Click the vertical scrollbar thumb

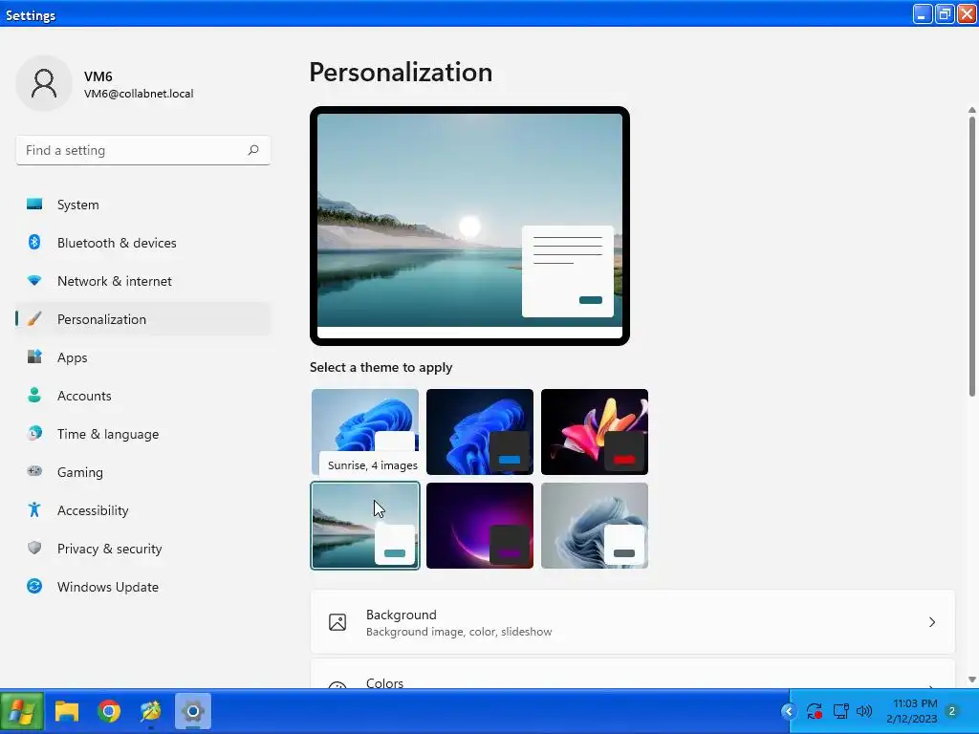pos(972,256)
